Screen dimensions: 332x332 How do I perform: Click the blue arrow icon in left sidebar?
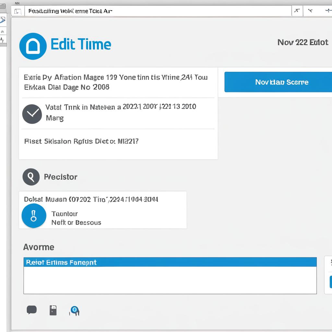click(x=3, y=20)
